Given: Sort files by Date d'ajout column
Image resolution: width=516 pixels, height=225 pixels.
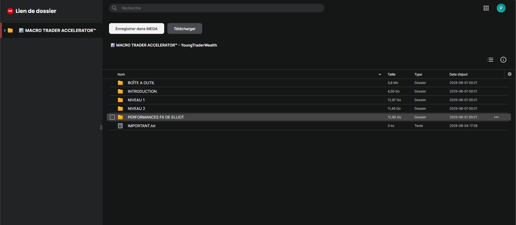Looking at the screenshot, I should coord(458,74).
